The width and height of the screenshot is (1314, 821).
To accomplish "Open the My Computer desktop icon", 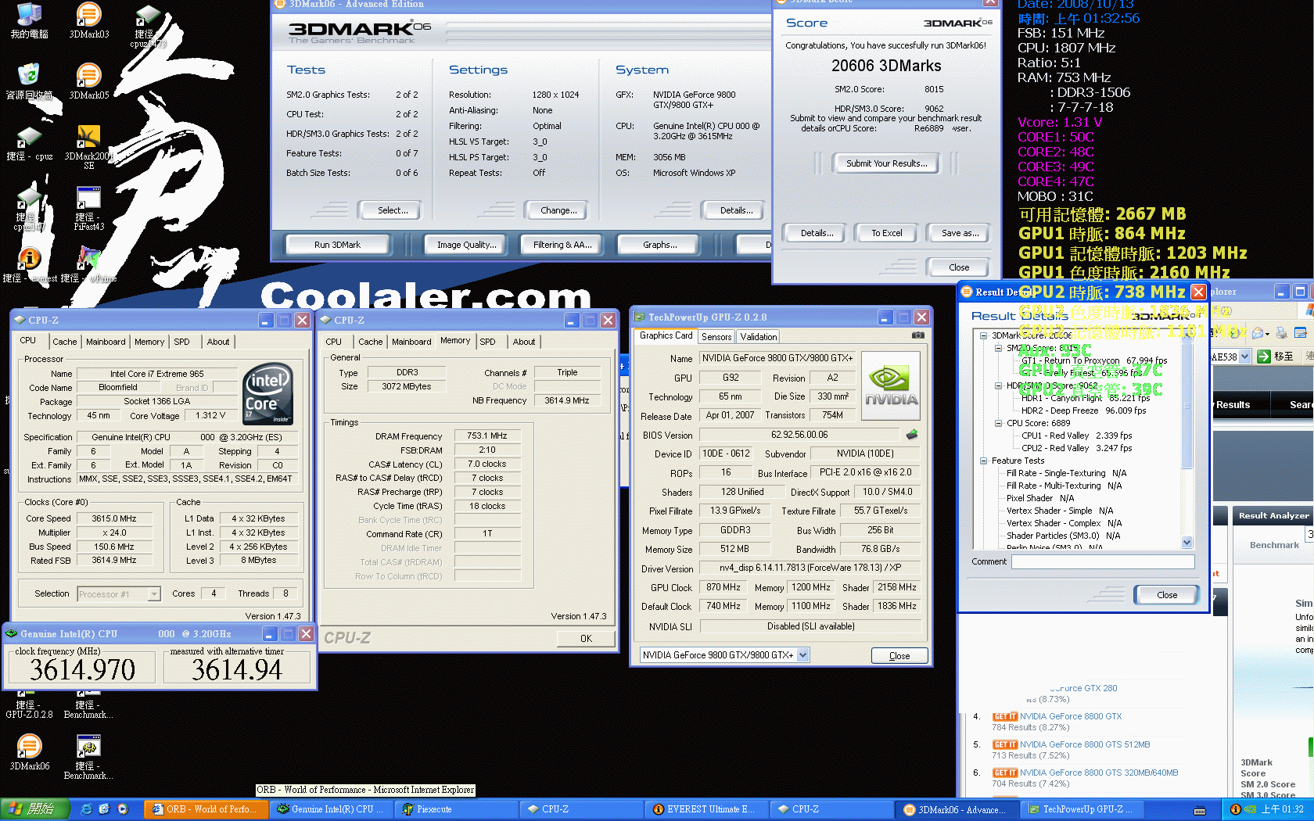I will pyautogui.click(x=29, y=20).
